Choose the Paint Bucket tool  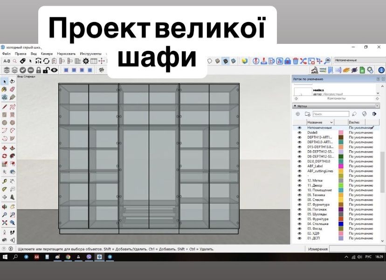click(5, 89)
